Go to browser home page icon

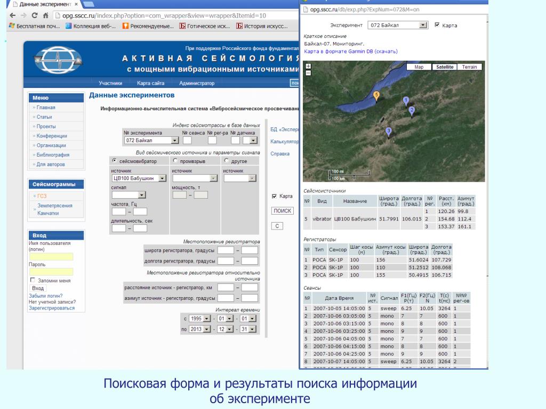[x=45, y=15]
